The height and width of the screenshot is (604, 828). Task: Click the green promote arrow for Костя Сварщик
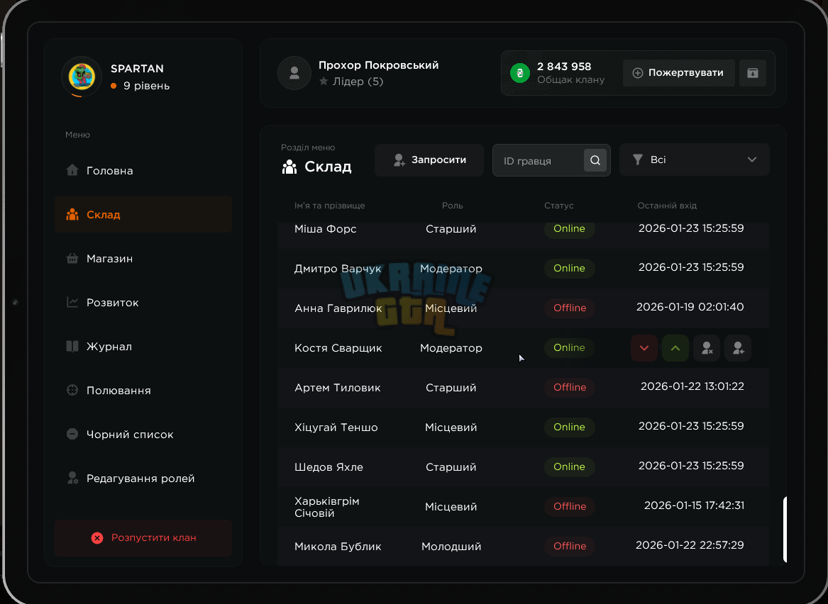[x=675, y=348]
